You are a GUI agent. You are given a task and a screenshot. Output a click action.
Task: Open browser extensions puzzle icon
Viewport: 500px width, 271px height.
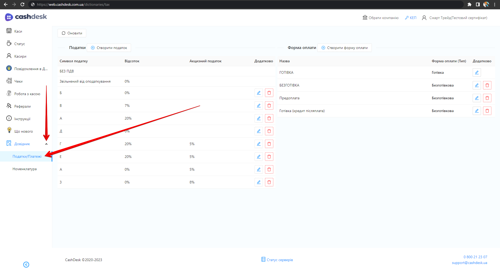click(x=469, y=4)
